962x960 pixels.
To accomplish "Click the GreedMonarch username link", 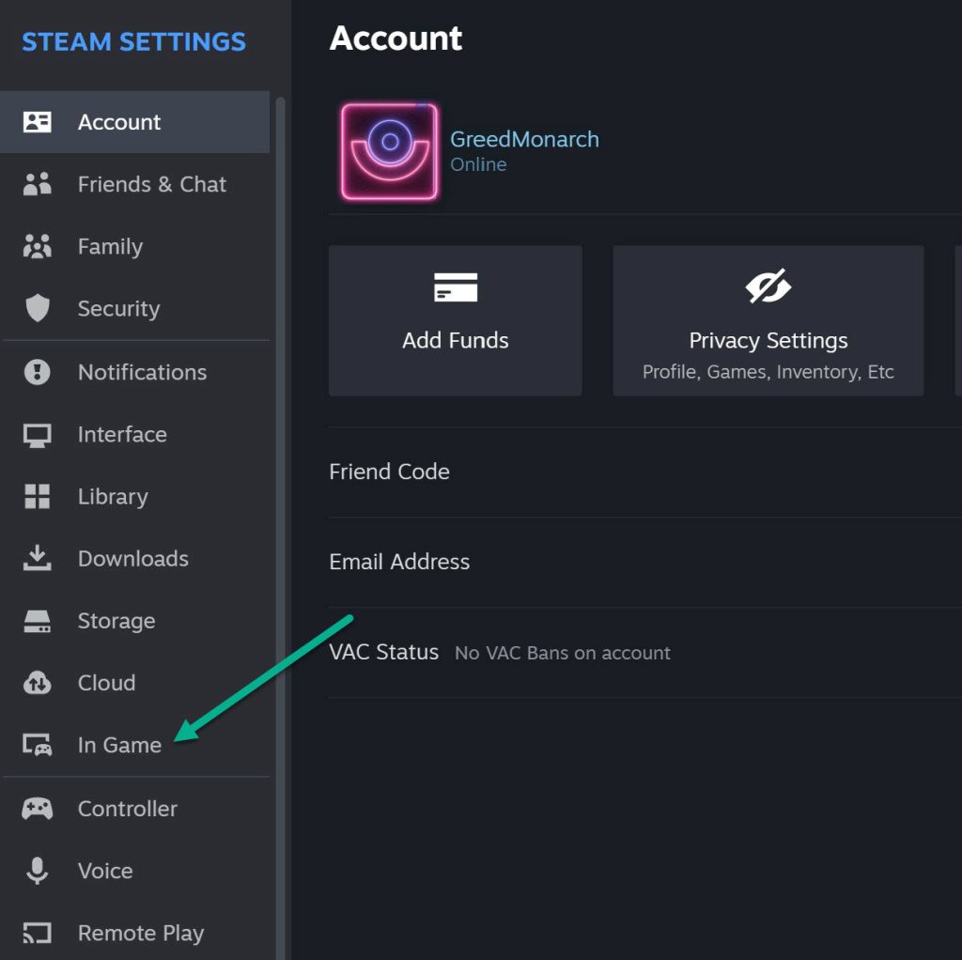I will (x=525, y=138).
